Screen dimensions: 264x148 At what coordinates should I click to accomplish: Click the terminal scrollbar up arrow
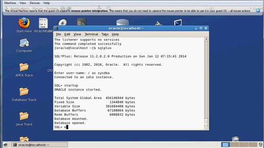206,39
